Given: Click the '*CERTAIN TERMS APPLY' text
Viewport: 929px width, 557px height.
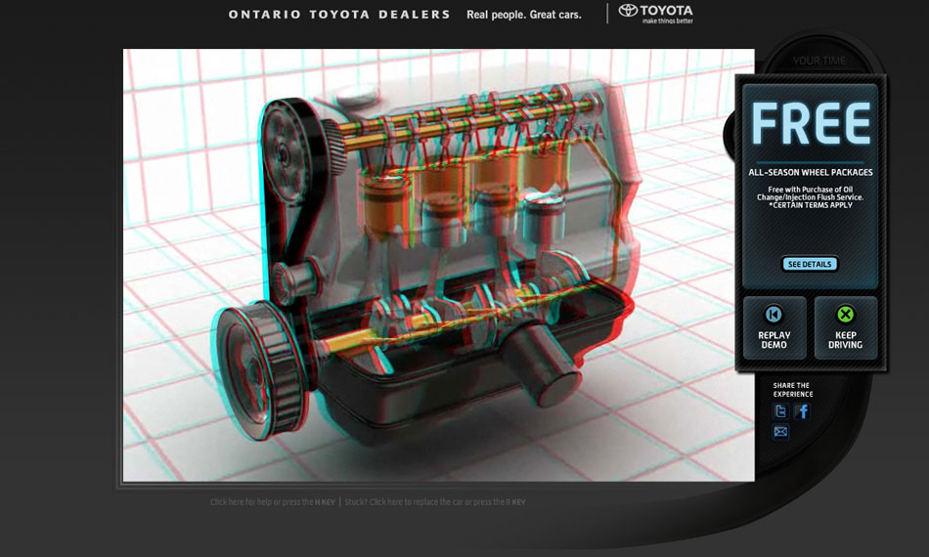Looking at the screenshot, I should (x=811, y=205).
